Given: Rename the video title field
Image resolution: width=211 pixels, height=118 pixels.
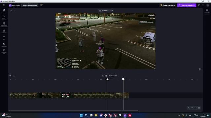Looking at the screenshot, I should (x=30, y=5).
